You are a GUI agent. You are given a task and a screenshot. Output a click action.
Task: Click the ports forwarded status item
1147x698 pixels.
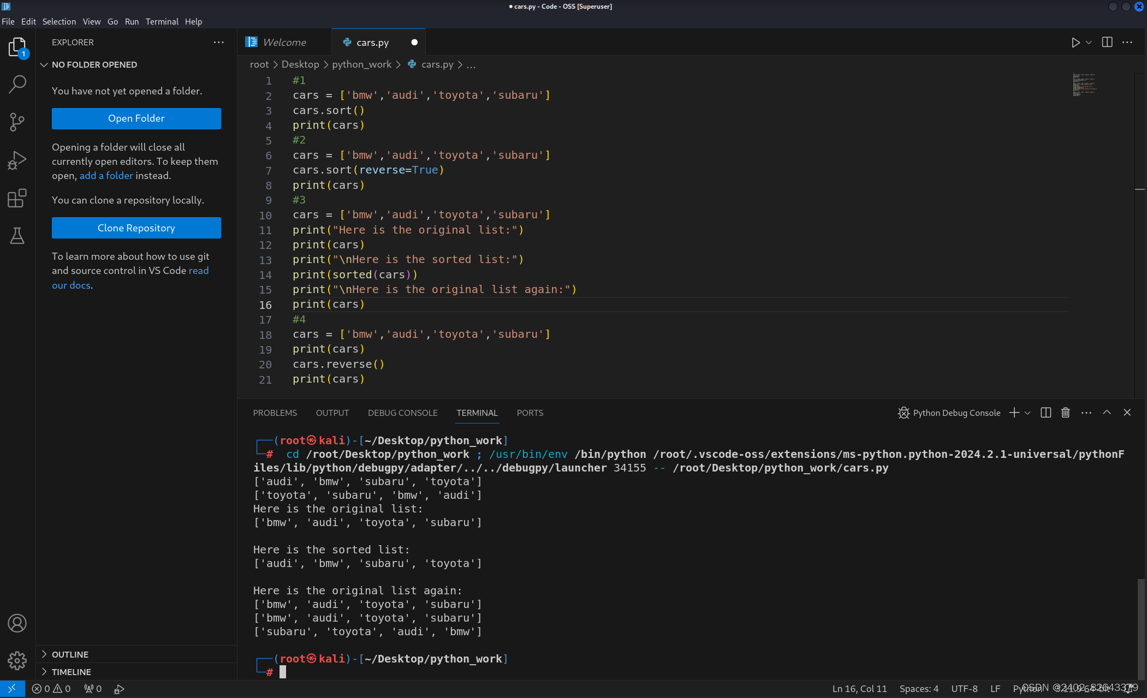pos(93,689)
